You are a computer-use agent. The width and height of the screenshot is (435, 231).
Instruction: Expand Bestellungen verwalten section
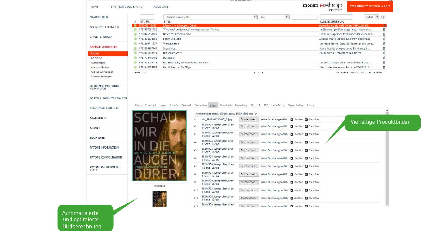pyautogui.click(x=108, y=98)
